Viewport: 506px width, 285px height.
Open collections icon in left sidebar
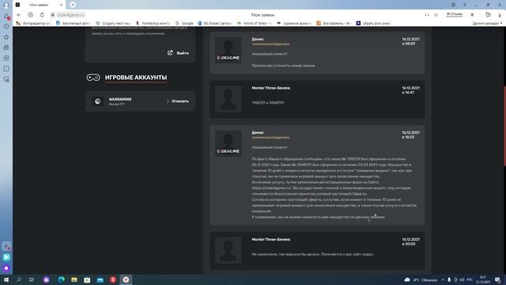(x=6, y=47)
